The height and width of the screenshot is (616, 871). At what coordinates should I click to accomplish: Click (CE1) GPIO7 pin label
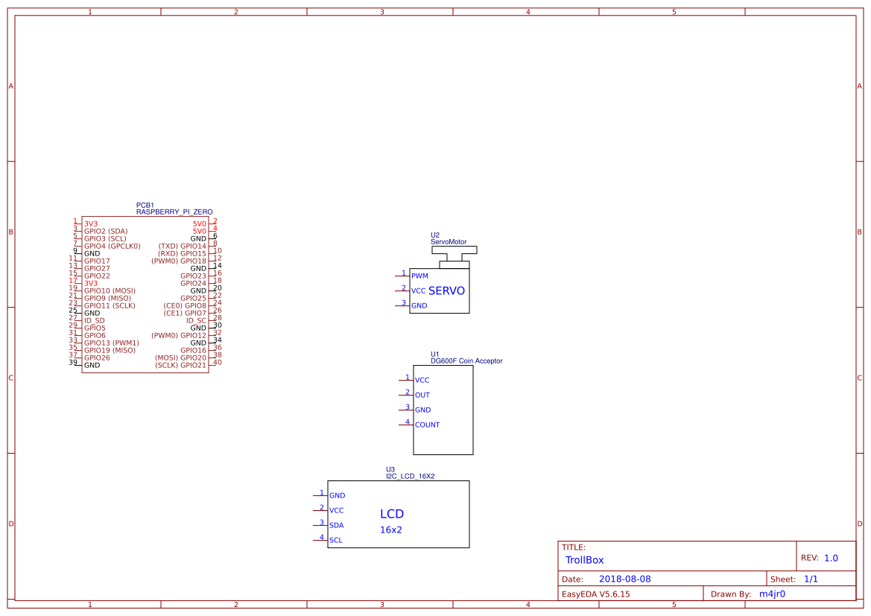(185, 314)
